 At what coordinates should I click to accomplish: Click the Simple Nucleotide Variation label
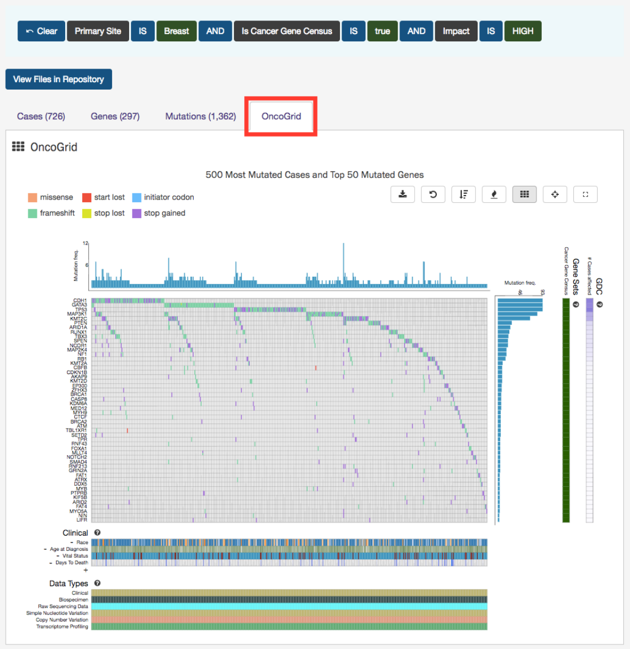pos(57,613)
